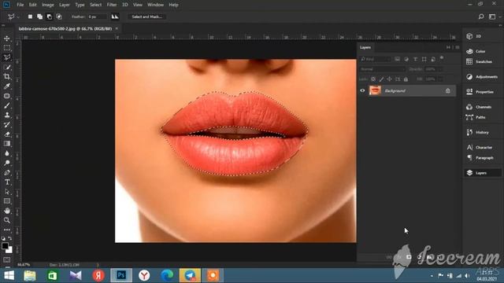
Task: Open the Edit Toolbar three-dots button
Action: [x=7, y=230]
